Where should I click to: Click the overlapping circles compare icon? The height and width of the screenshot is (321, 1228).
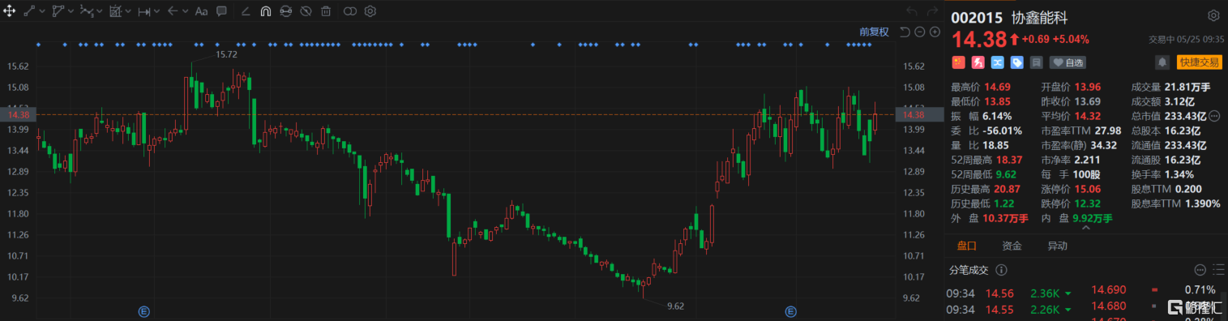click(350, 11)
